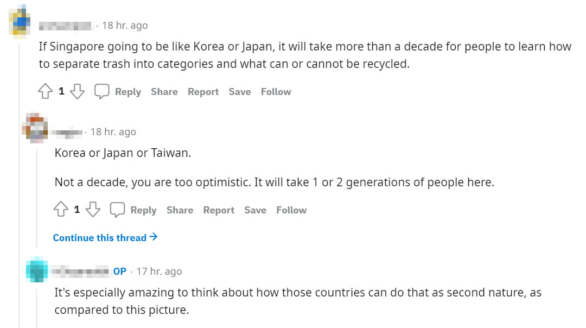Report the first comment about Singapore
This screenshot has height=328, width=586.
(x=203, y=92)
